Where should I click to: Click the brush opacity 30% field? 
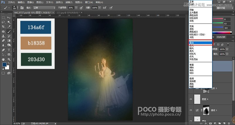coord(71,8)
